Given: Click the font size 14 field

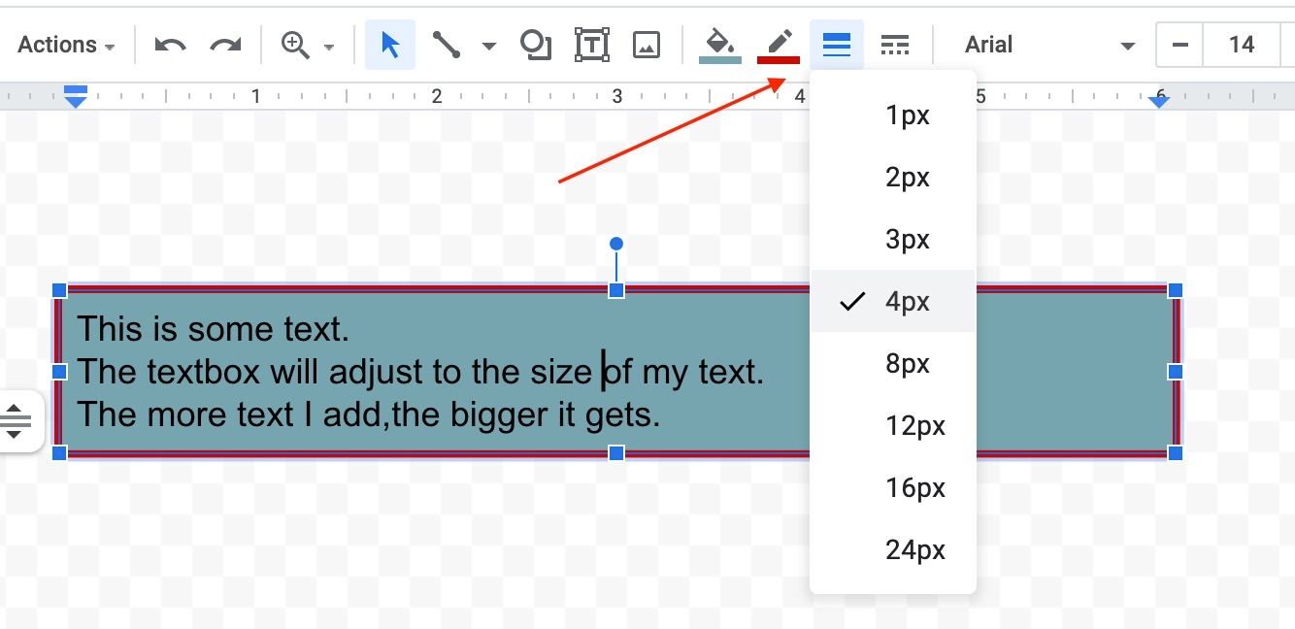Looking at the screenshot, I should (x=1241, y=46).
